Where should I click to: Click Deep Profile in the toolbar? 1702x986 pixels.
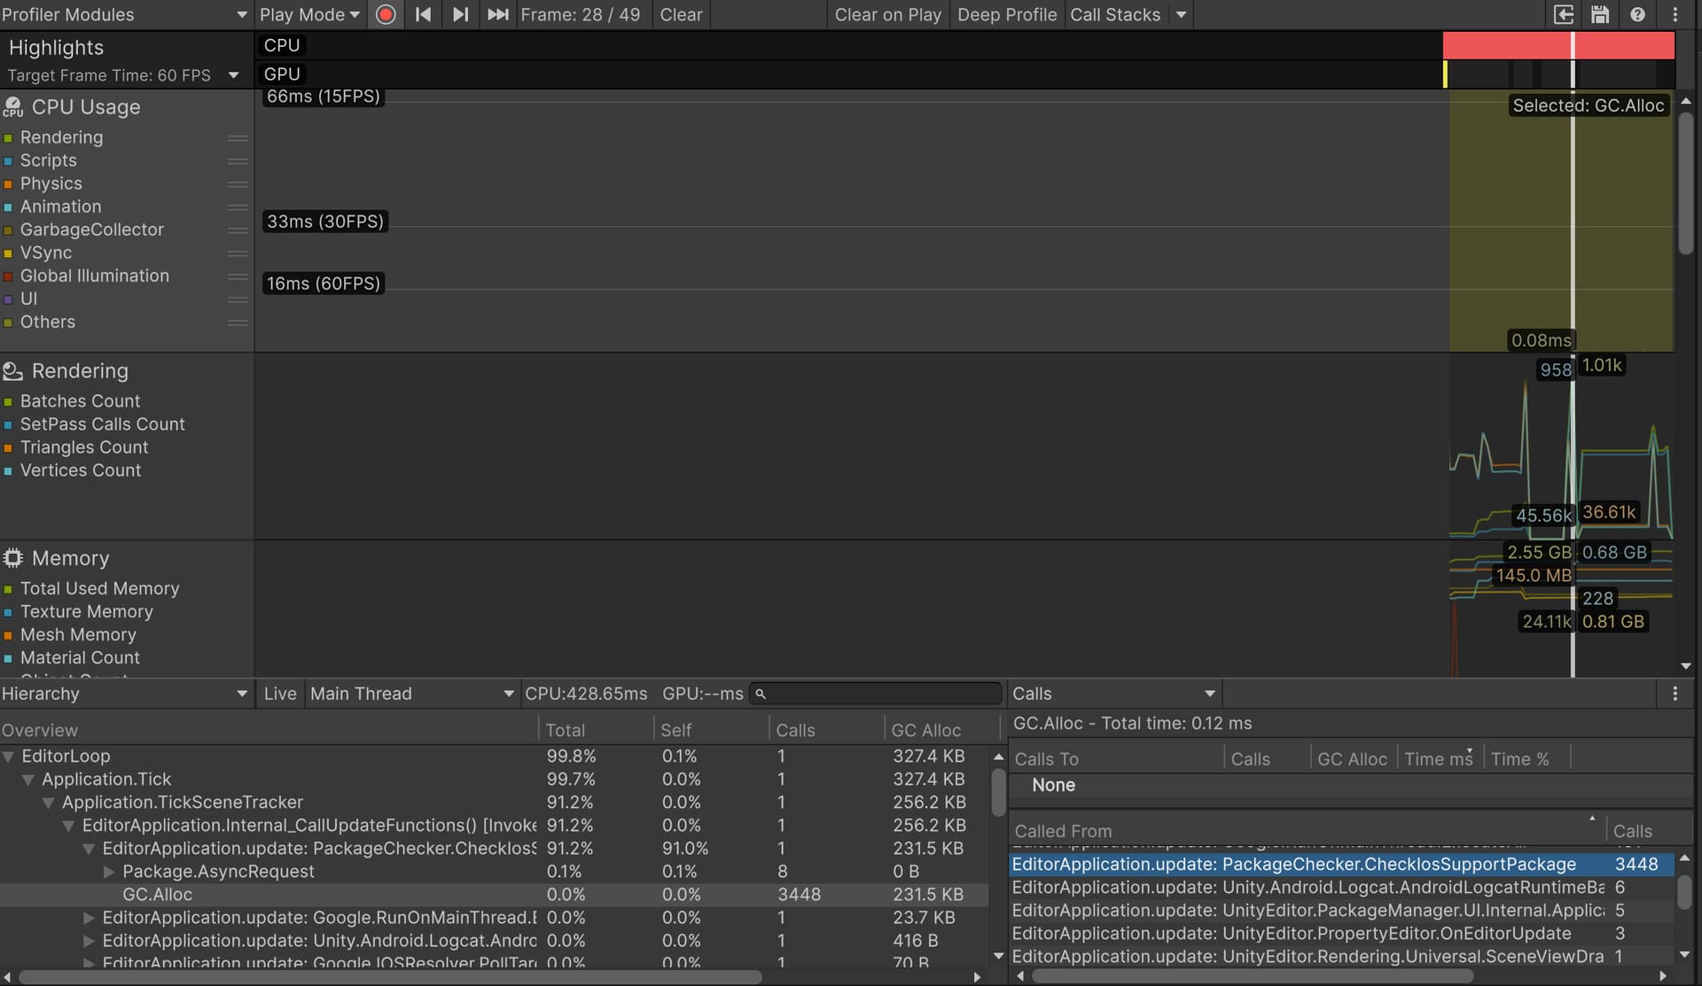pos(1007,14)
